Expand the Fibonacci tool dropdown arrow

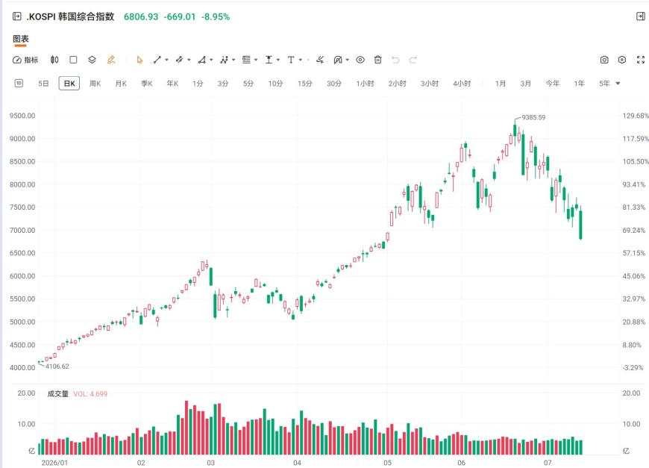coord(256,60)
